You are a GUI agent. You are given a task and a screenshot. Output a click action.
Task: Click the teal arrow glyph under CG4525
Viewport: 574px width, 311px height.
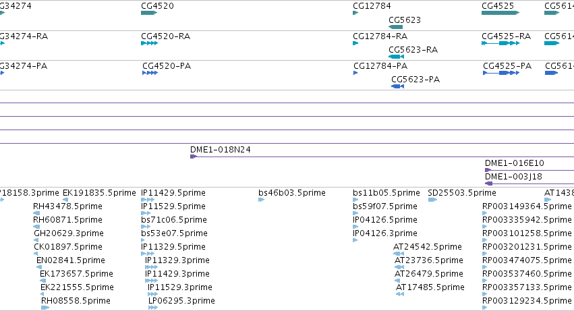click(x=500, y=13)
